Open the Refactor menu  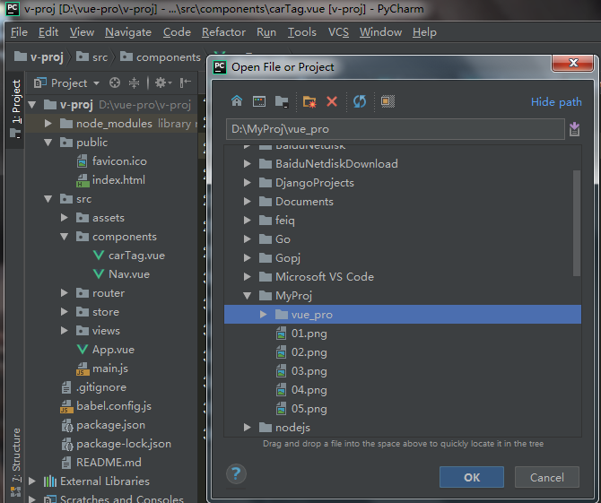223,32
